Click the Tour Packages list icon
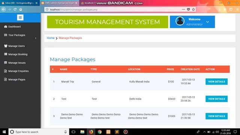The width and height of the screenshot is (240, 135). point(6,35)
